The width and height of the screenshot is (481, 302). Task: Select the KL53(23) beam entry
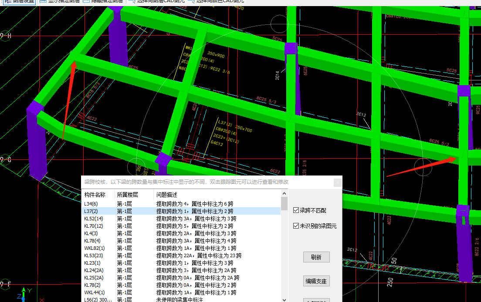(95, 256)
